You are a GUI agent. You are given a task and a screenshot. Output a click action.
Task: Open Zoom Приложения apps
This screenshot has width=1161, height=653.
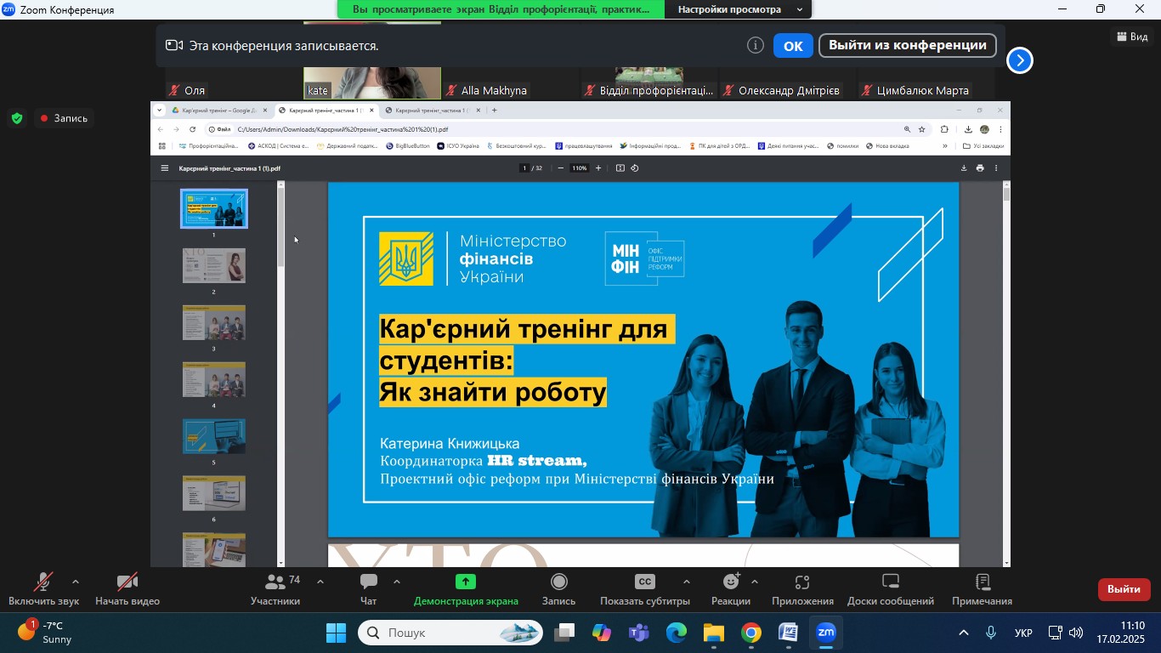click(802, 589)
